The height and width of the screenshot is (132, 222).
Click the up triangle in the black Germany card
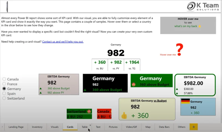click(85, 90)
